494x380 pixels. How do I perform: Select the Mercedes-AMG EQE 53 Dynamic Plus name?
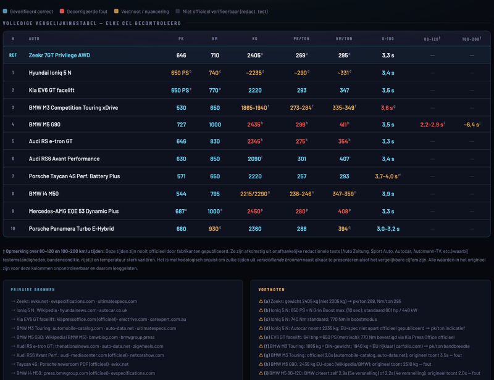click(x=73, y=211)
